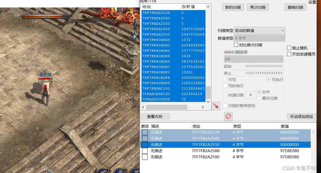
Task: Toggle the 可写 checkbox
Action: [x=225, y=80]
